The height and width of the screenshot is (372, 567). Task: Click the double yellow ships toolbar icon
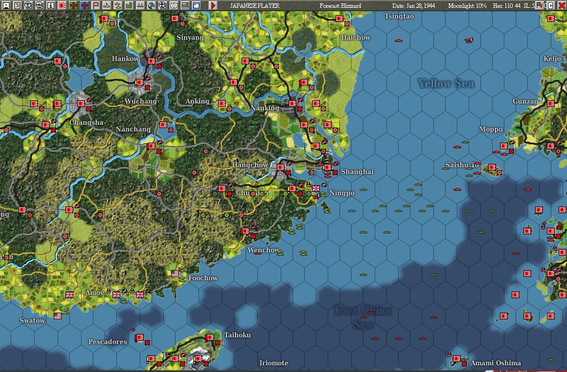[x=118, y=6]
